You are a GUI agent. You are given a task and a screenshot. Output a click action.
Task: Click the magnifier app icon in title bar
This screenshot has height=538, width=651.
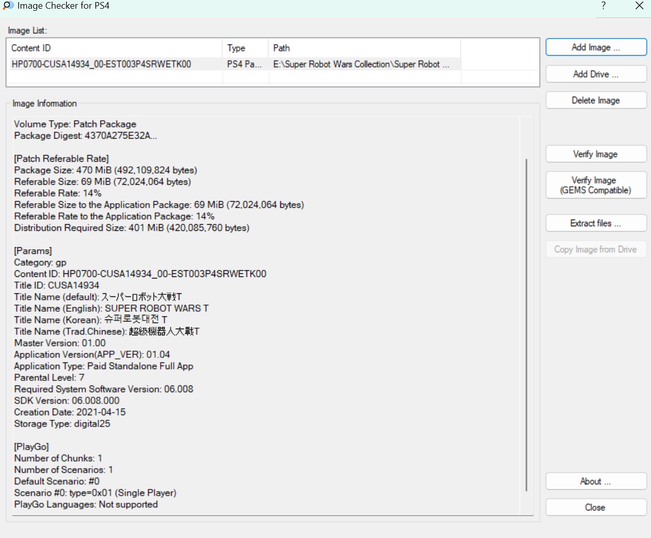(x=8, y=6)
